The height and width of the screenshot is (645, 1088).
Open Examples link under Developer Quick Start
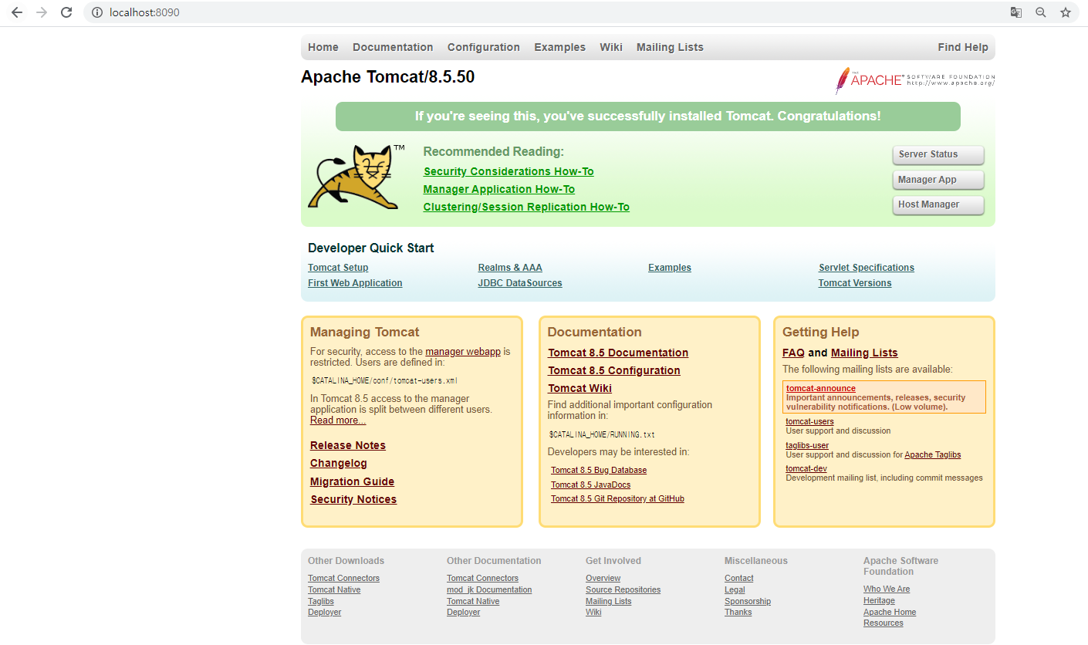670,268
